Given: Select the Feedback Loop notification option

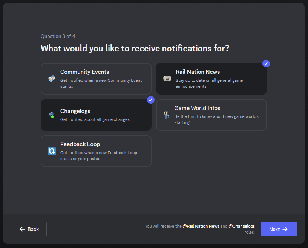Looking at the screenshot, I should [x=96, y=151].
